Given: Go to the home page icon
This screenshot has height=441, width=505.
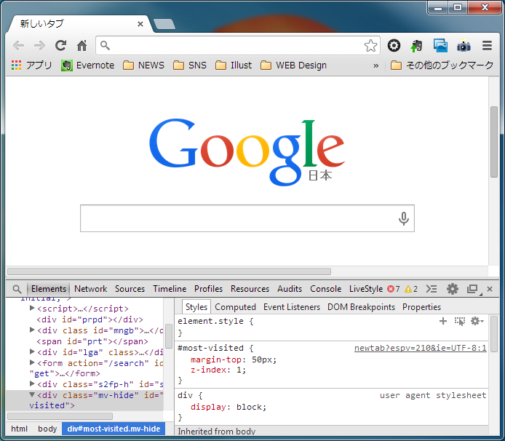Looking at the screenshot, I should click(81, 46).
